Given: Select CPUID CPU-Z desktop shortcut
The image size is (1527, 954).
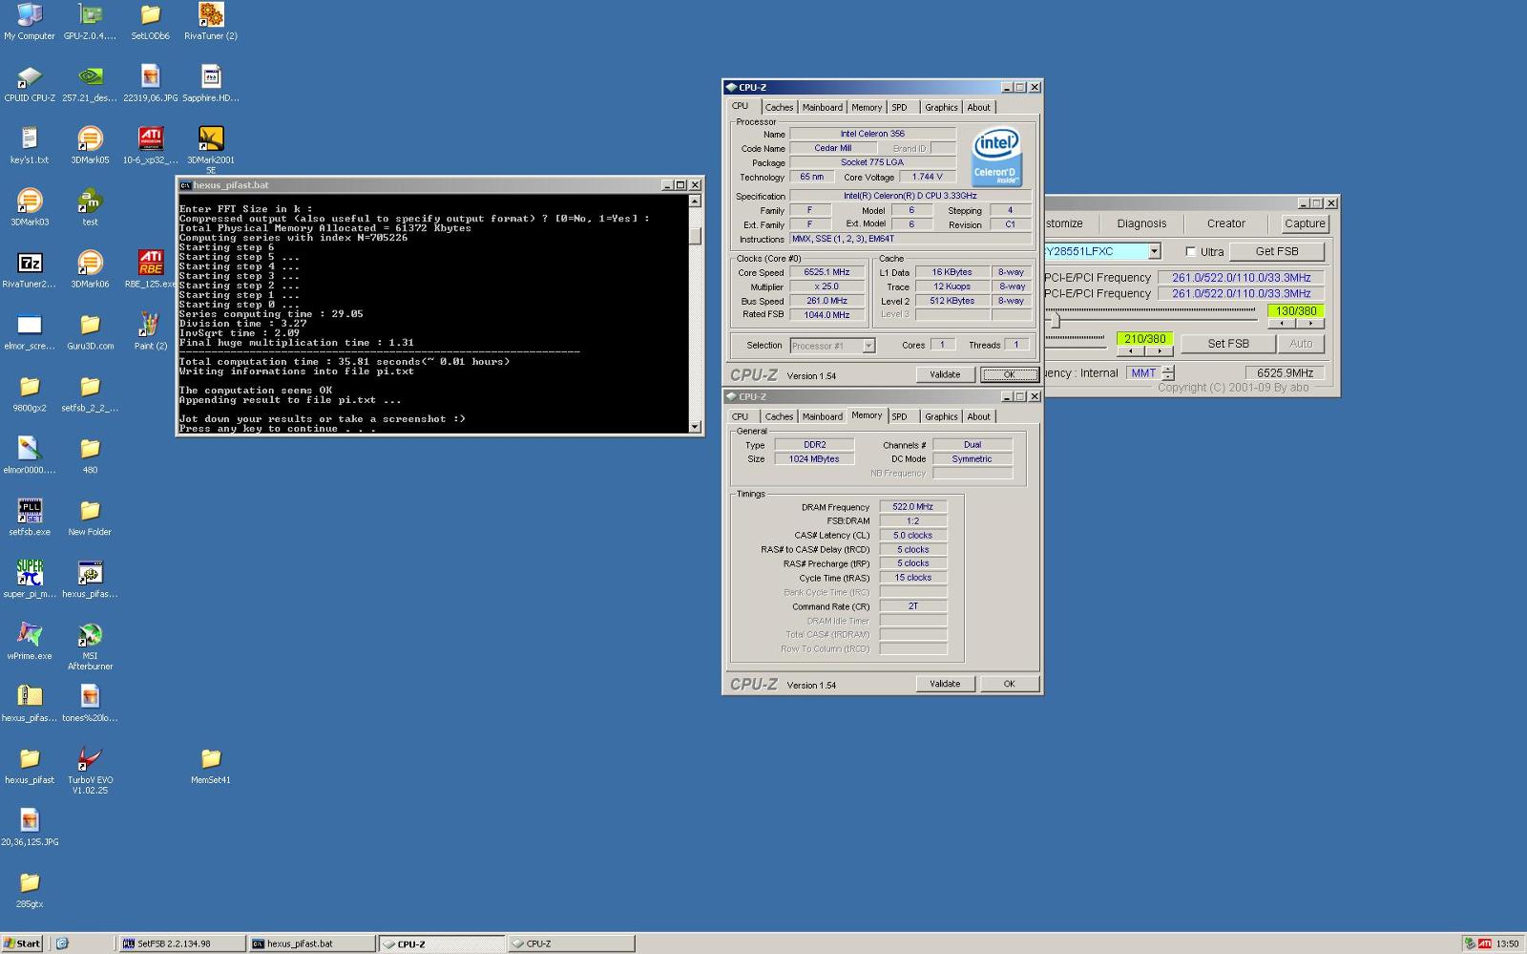Looking at the screenshot, I should 30,84.
